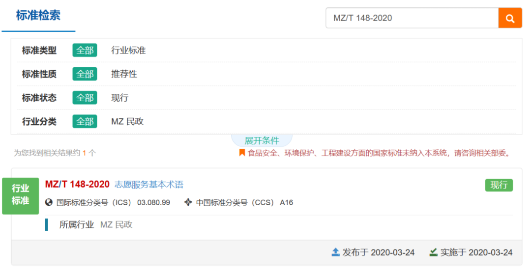Viewport: 531px width, 273px height.
Task: Select 全部 for 标准性质 filter
Action: tap(85, 74)
